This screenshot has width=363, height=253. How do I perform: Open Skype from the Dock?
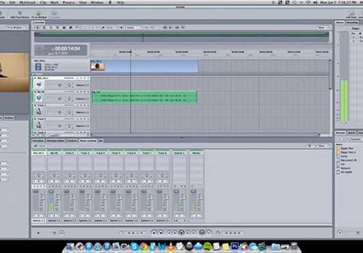[134, 246]
